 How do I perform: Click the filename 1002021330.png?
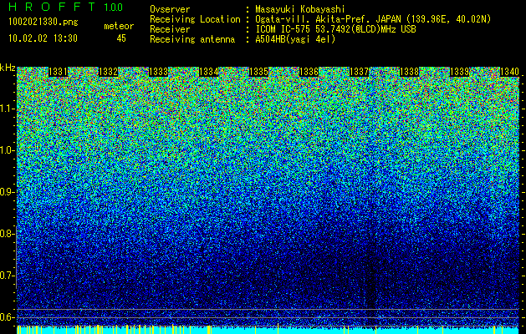(43, 23)
